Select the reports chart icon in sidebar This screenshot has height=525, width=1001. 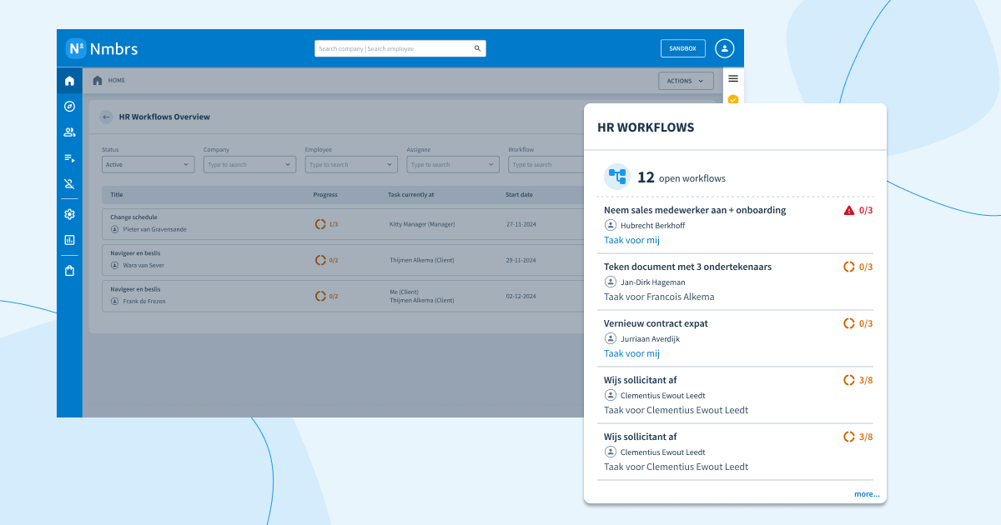(69, 240)
